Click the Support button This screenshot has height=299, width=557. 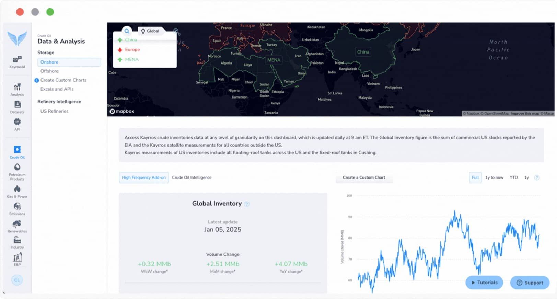pos(530,283)
